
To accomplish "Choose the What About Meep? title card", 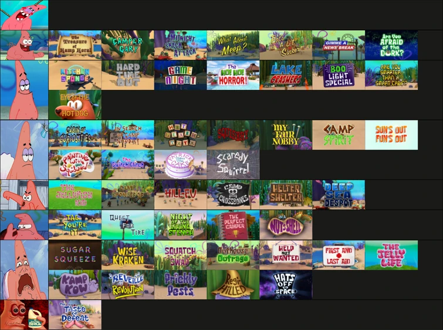I will tap(233, 45).
